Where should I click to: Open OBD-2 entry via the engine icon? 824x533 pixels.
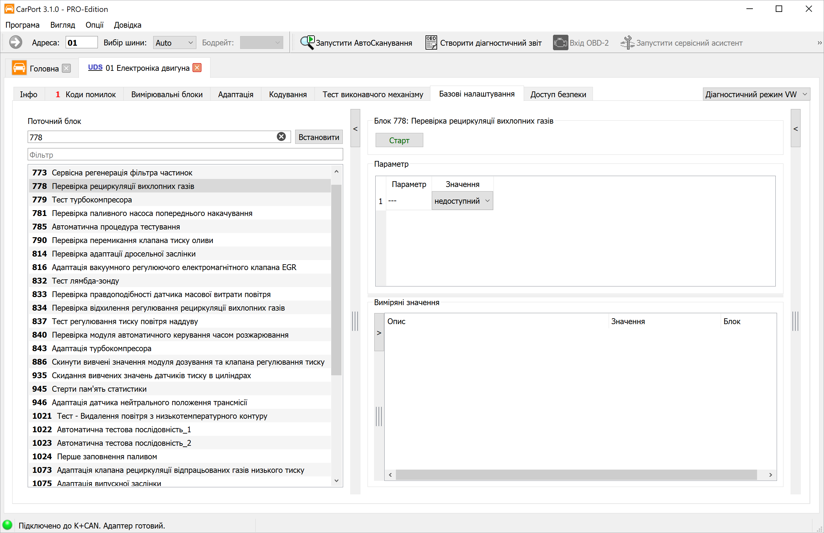pyautogui.click(x=560, y=42)
